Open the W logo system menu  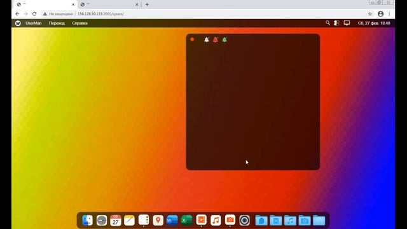(x=18, y=23)
